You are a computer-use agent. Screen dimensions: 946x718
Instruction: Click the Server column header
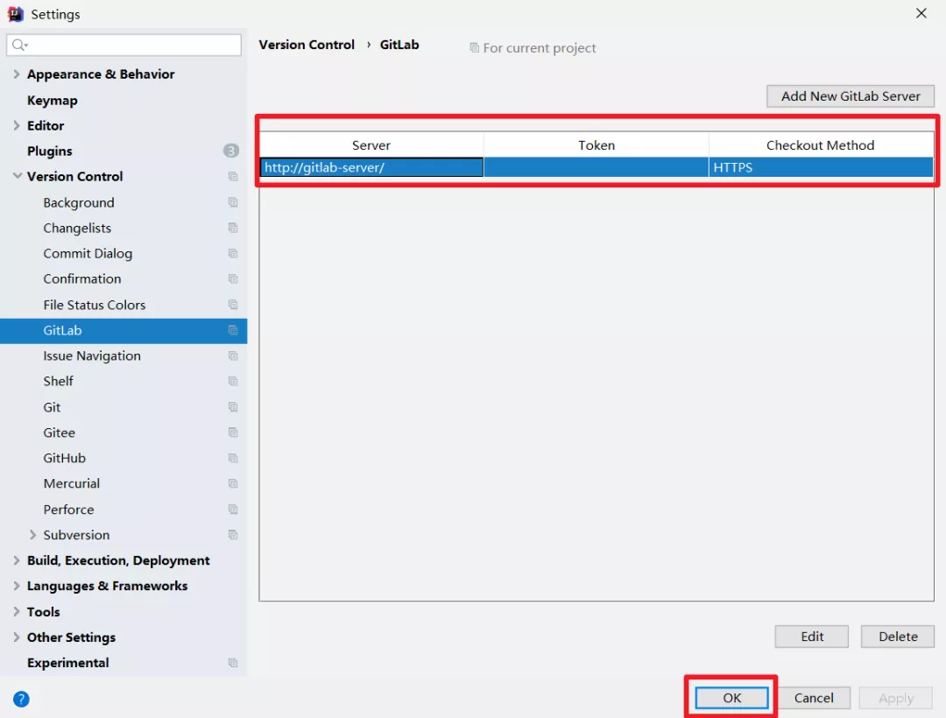[371, 145]
